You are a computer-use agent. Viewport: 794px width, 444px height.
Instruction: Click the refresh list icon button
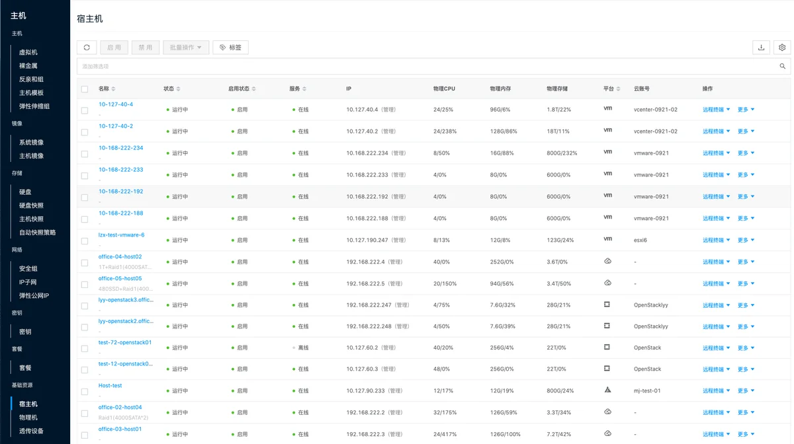(x=87, y=48)
